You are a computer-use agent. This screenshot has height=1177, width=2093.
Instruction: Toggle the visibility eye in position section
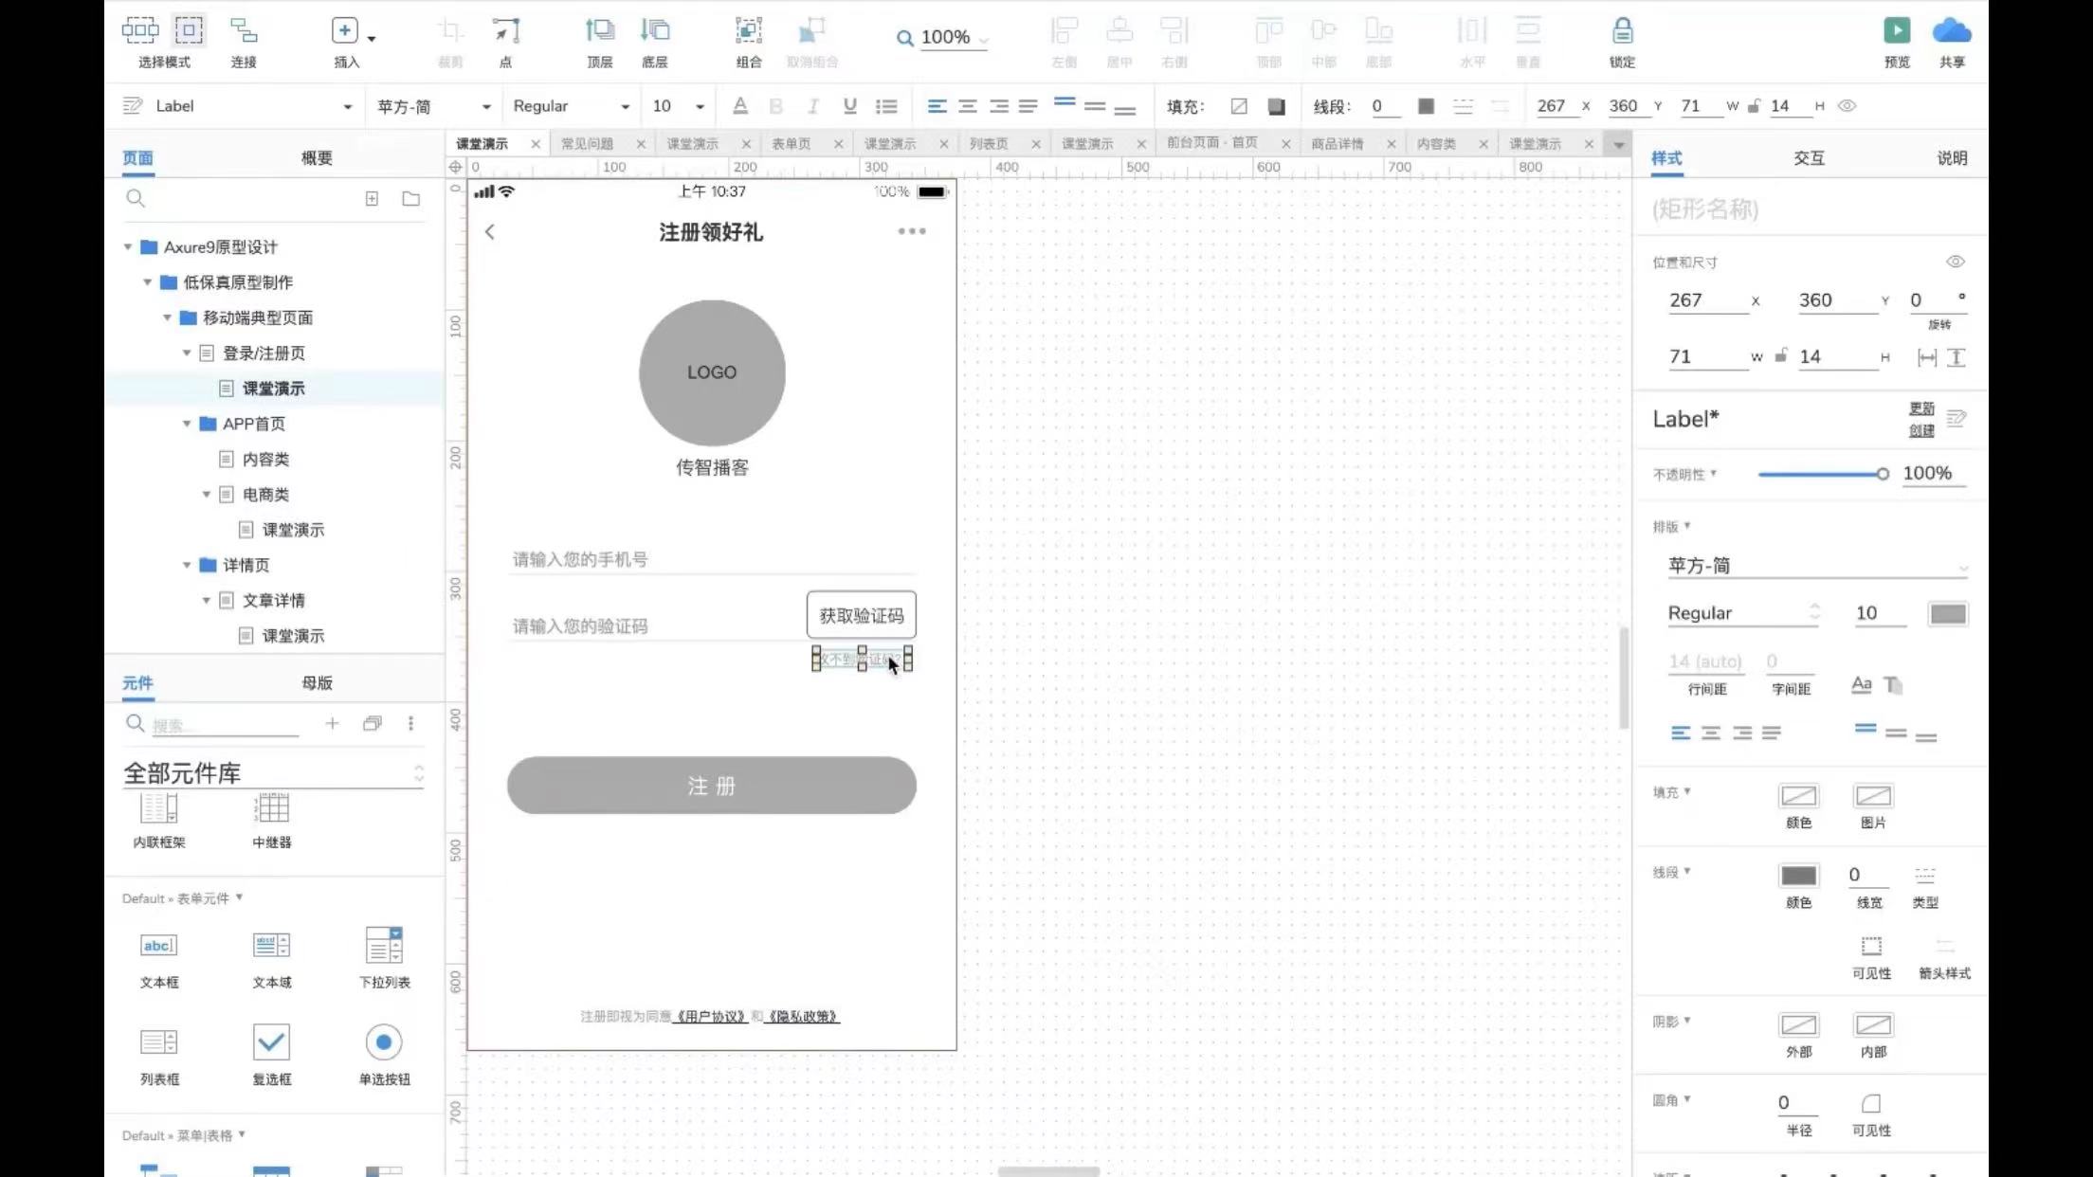point(1955,262)
